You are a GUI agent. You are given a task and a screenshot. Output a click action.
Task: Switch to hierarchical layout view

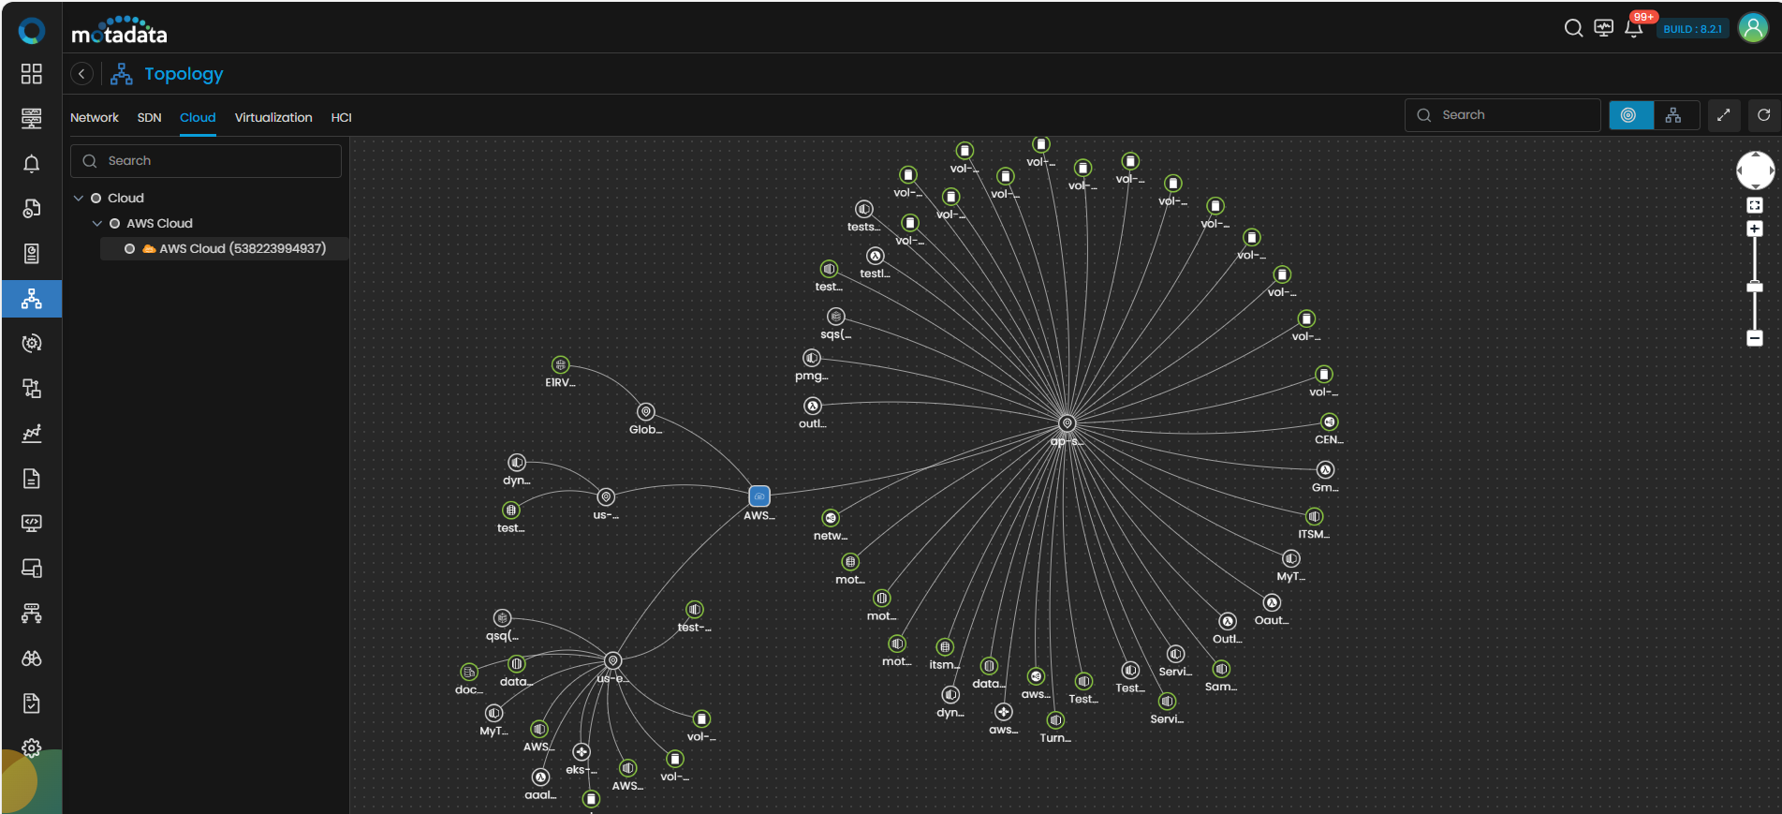point(1673,115)
